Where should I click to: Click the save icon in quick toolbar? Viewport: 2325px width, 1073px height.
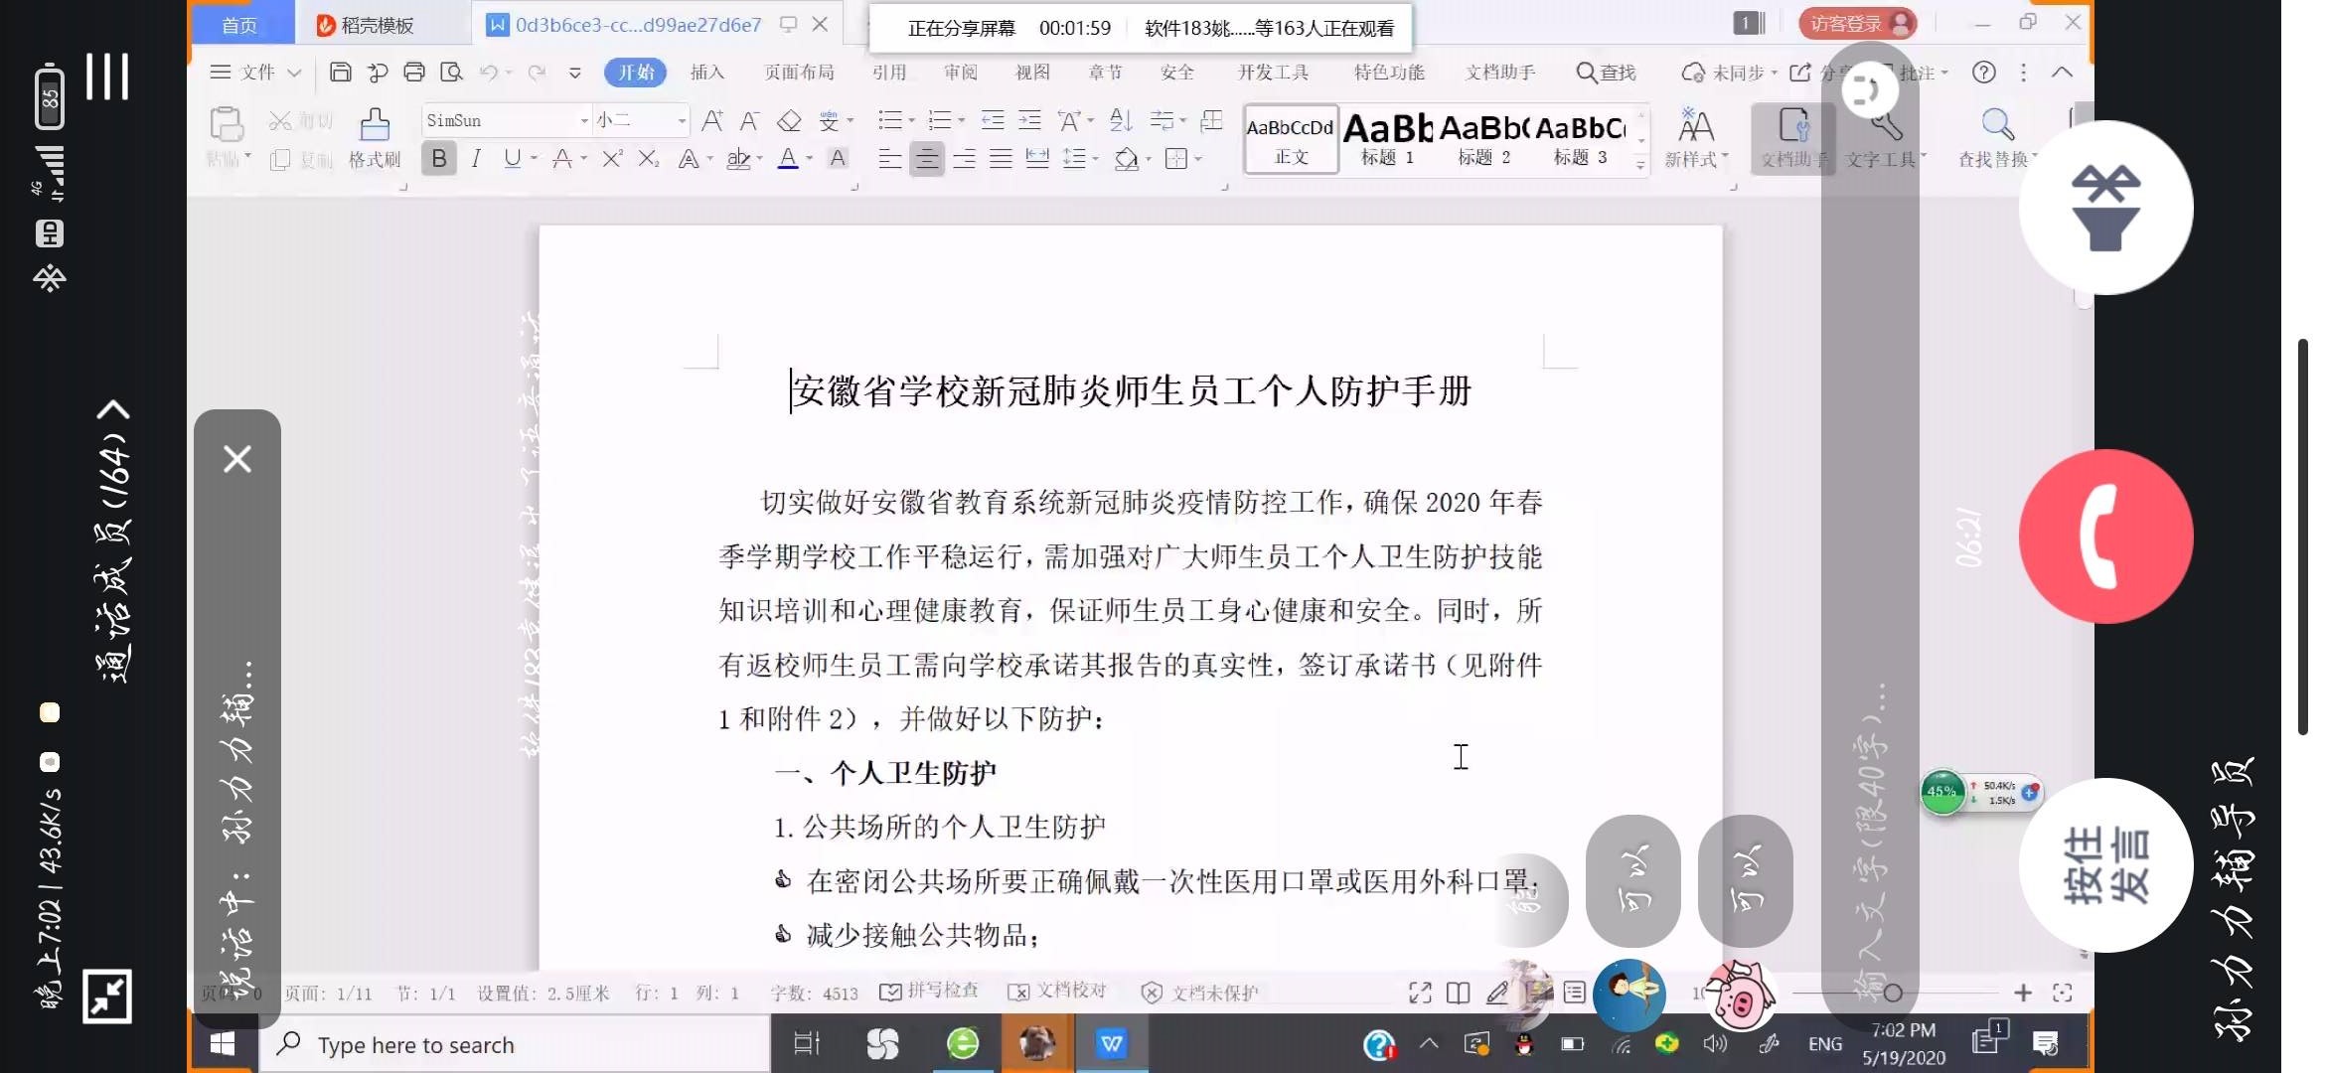point(340,72)
